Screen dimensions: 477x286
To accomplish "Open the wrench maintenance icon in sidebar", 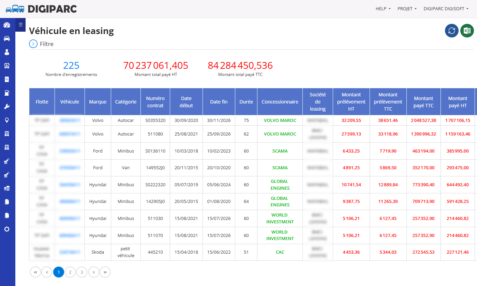I will point(7,107).
